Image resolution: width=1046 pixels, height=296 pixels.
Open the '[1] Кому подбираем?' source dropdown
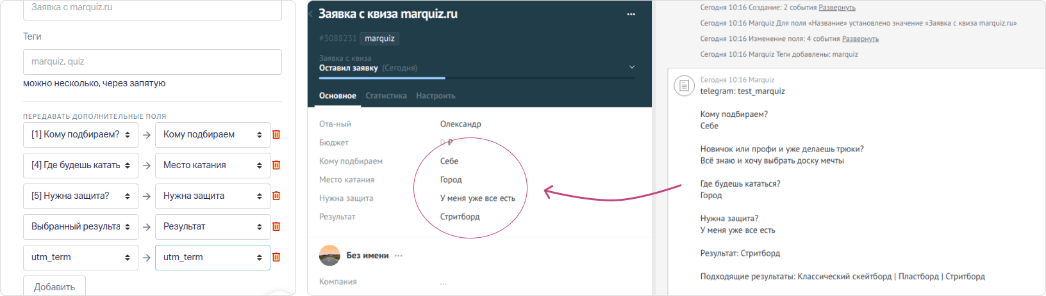[81, 134]
